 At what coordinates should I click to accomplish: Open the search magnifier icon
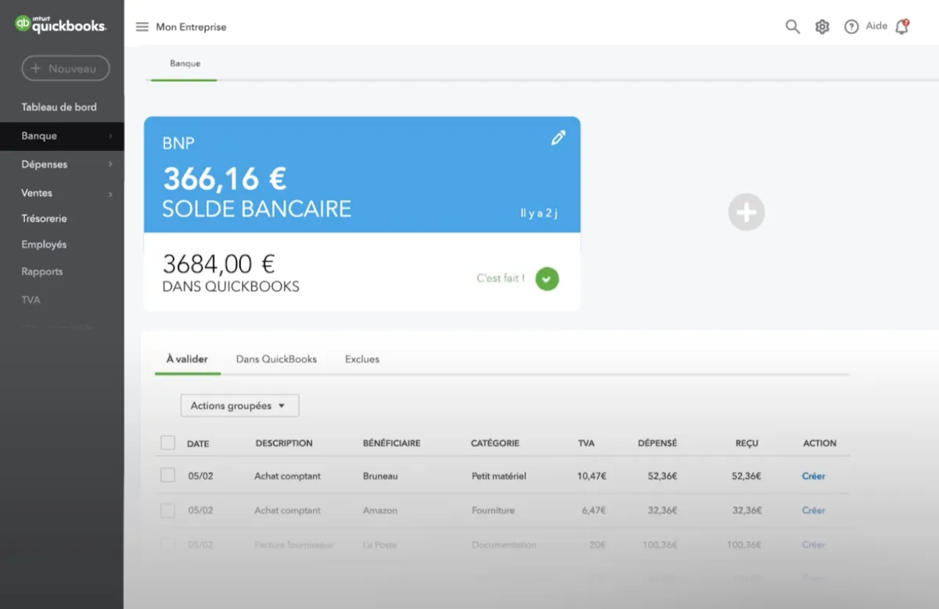coord(793,27)
